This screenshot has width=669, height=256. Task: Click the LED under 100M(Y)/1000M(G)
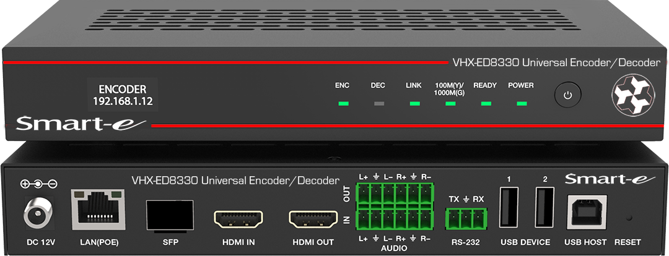pos(450,103)
